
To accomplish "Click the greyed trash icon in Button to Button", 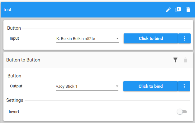I will tap(185, 60).
